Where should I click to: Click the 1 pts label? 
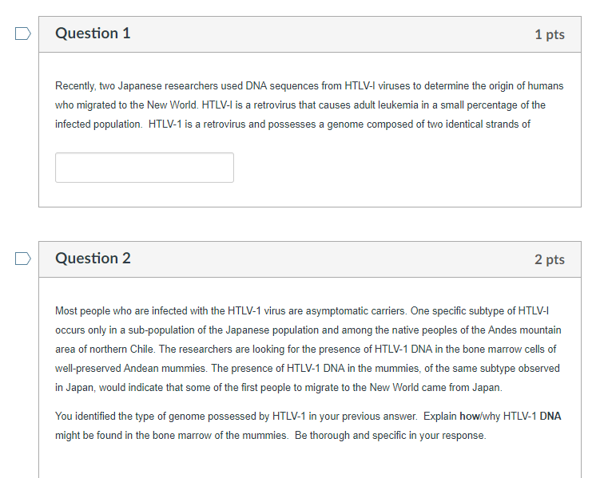550,34
